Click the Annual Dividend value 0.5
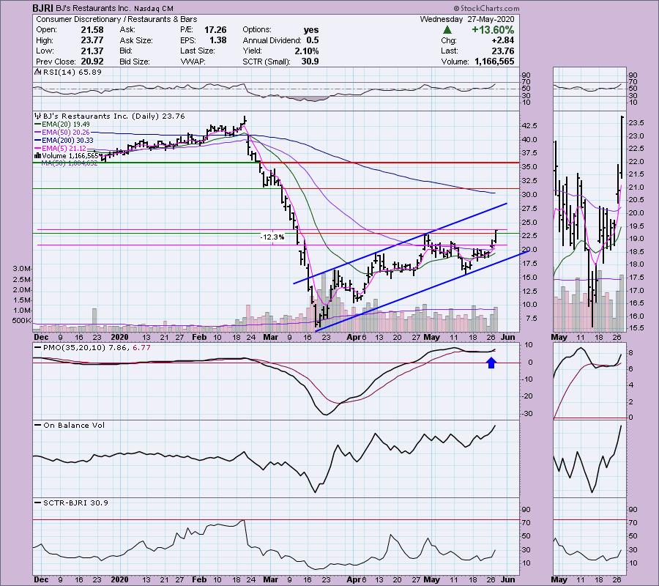Screen dimensions: 659x586 click(x=312, y=40)
